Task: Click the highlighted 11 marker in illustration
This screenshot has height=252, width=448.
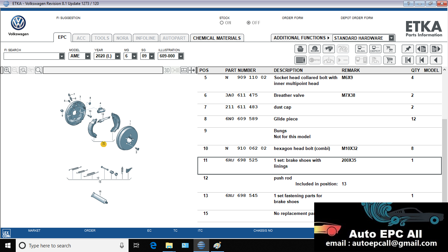Action: click(104, 144)
